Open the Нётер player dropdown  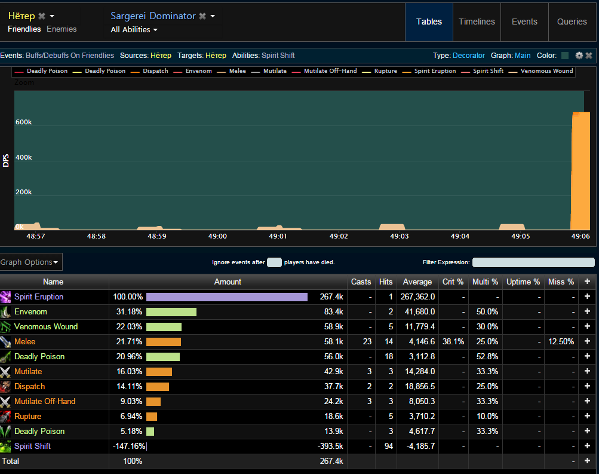pos(52,16)
